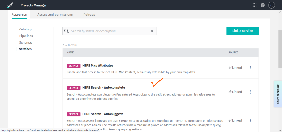The height and width of the screenshot is (132, 282).
Task: Click the search magnifier icon
Action: pyautogui.click(x=67, y=31)
